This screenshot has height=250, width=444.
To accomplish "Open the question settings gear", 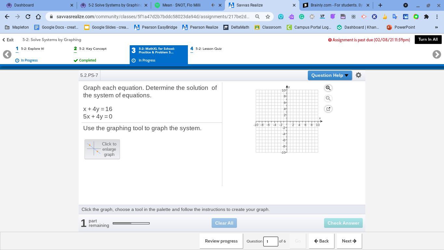I will click(359, 75).
